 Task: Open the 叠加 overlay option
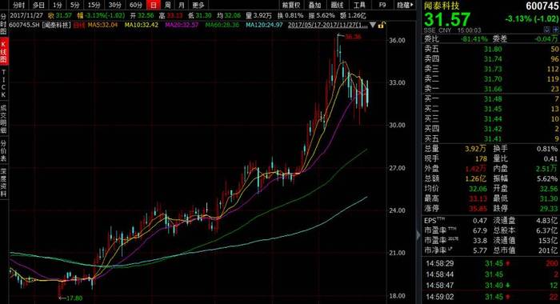pyautogui.click(x=314, y=5)
